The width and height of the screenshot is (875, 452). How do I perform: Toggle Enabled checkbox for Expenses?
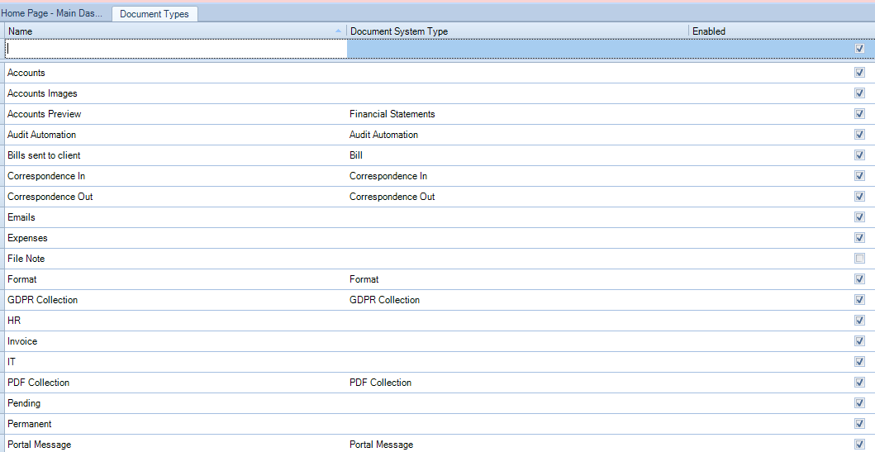click(x=859, y=238)
